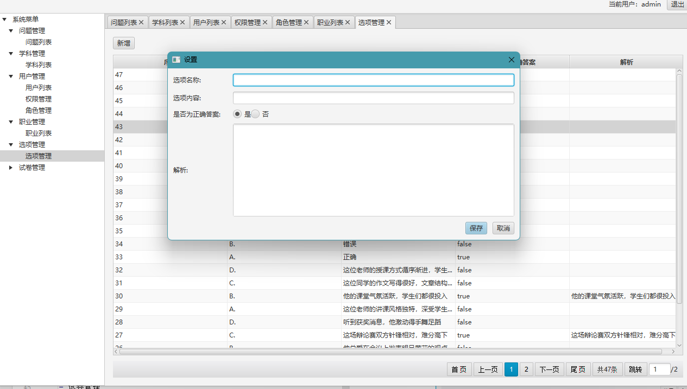687x389 pixels.
Task: Close the 选项管理 tab with X icon
Action: [389, 22]
